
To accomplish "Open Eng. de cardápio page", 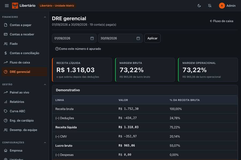I will 24,121.
